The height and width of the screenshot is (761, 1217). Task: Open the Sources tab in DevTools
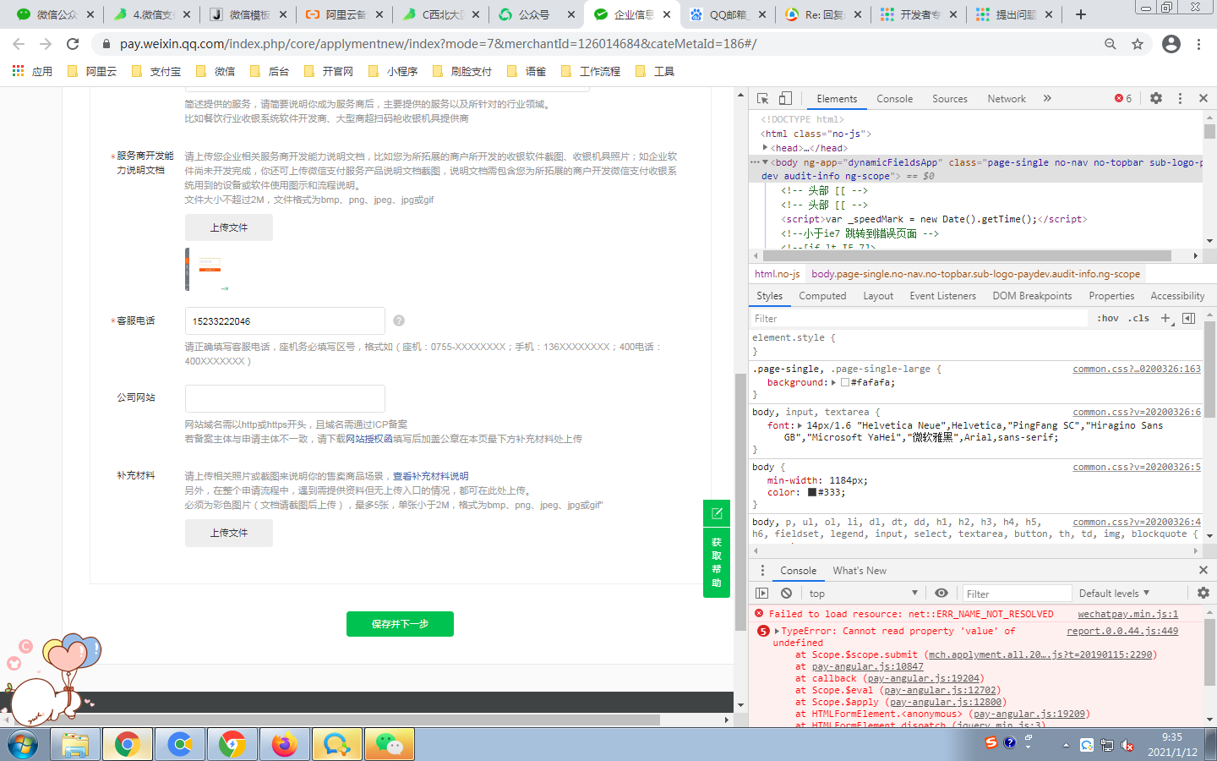(x=950, y=99)
